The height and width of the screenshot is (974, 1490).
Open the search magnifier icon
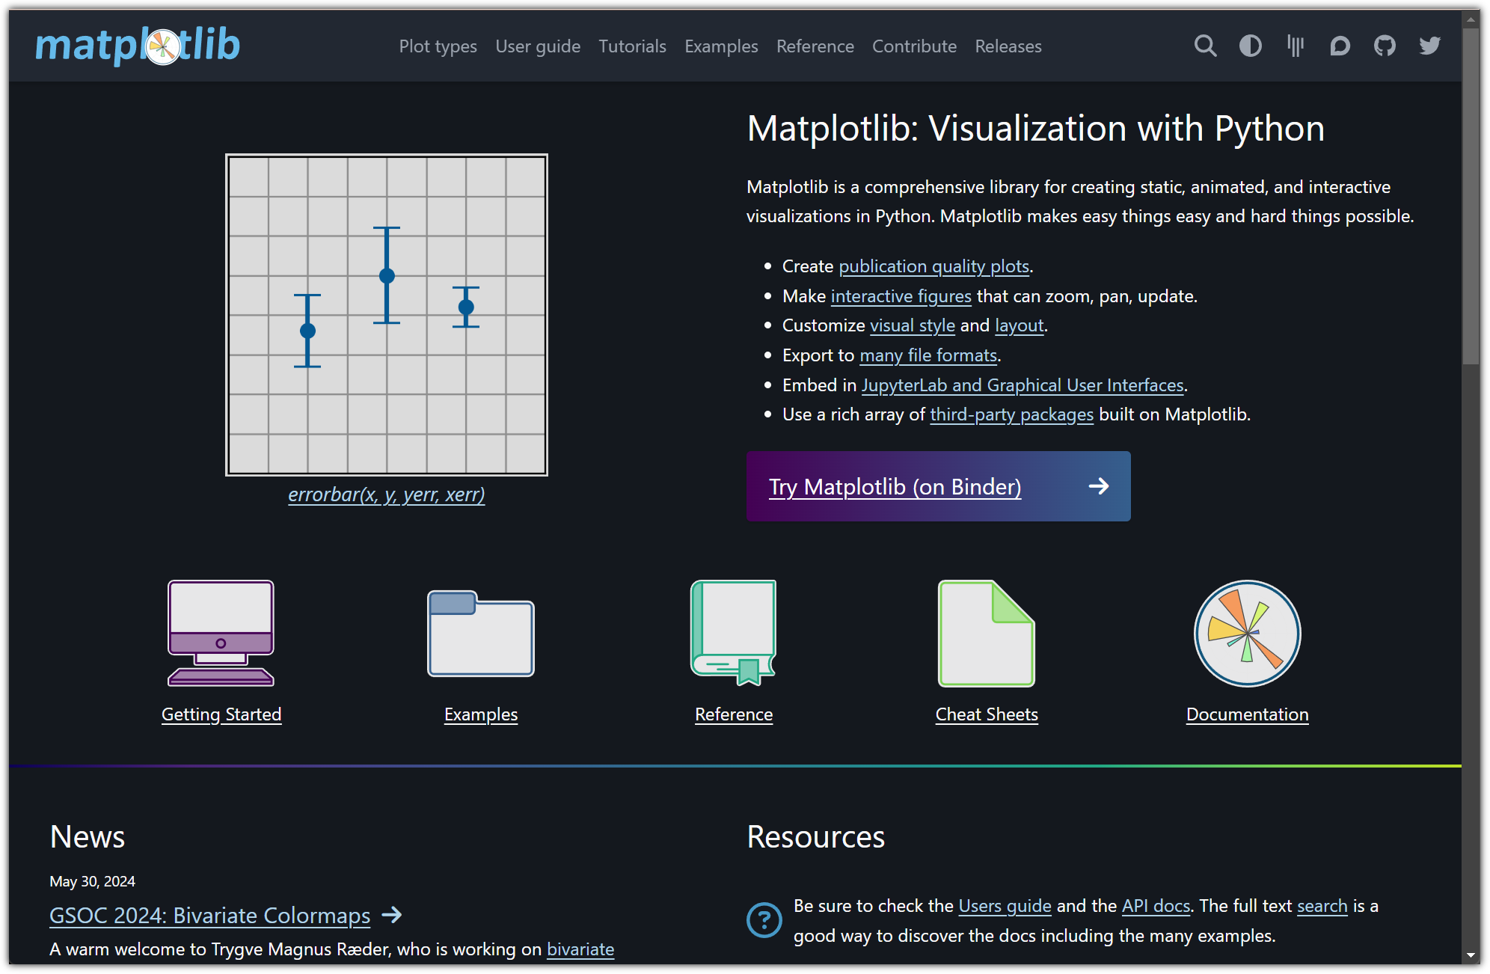pos(1205,46)
